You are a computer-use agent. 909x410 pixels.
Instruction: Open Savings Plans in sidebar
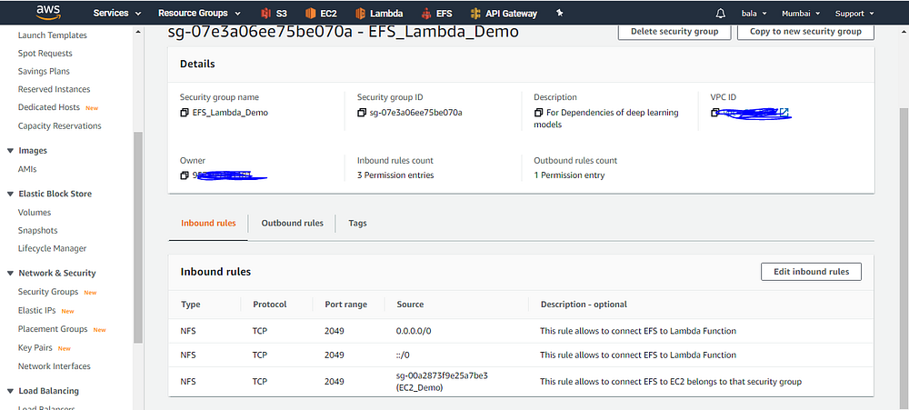44,71
